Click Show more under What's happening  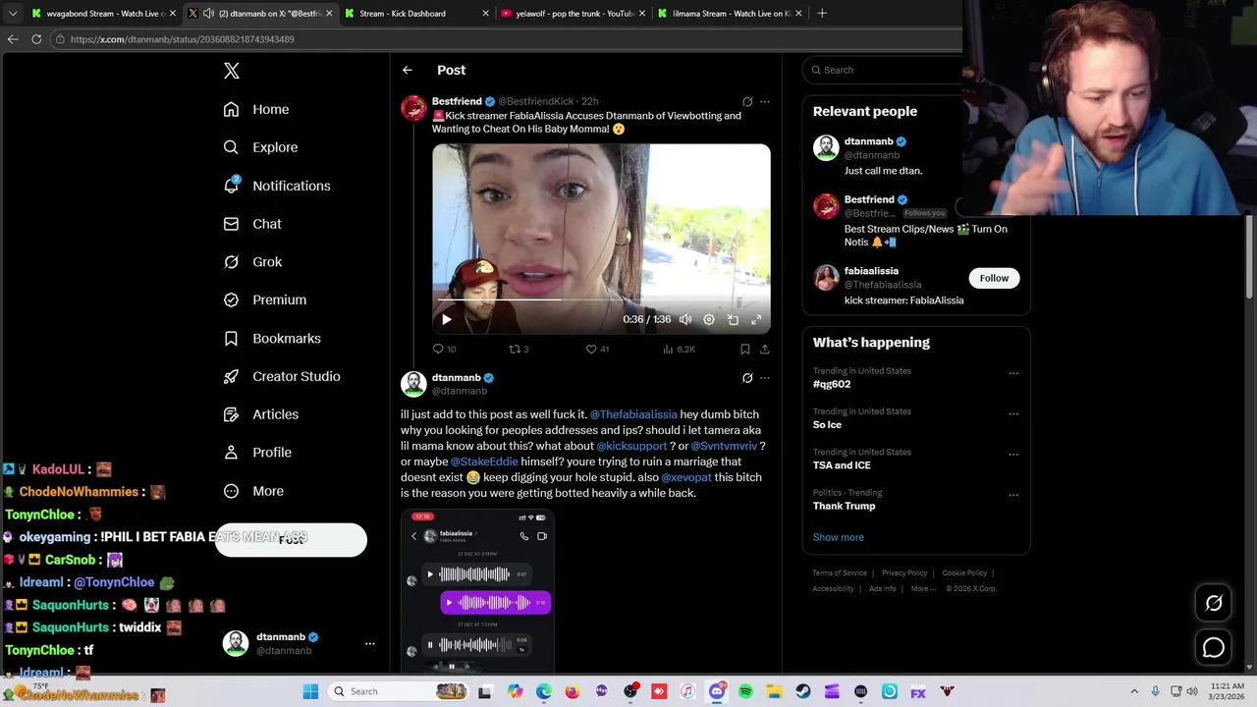pos(838,537)
